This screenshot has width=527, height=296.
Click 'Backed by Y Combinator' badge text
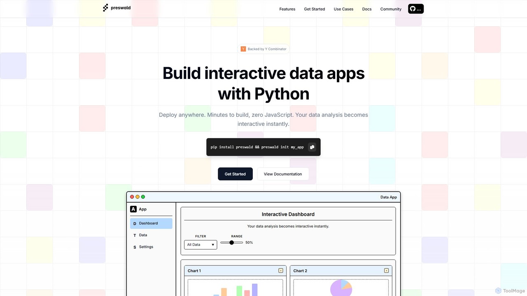pyautogui.click(x=267, y=49)
